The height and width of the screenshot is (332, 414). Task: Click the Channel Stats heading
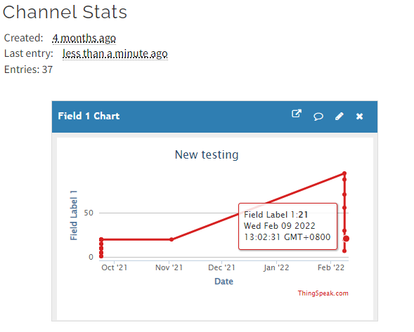[65, 12]
